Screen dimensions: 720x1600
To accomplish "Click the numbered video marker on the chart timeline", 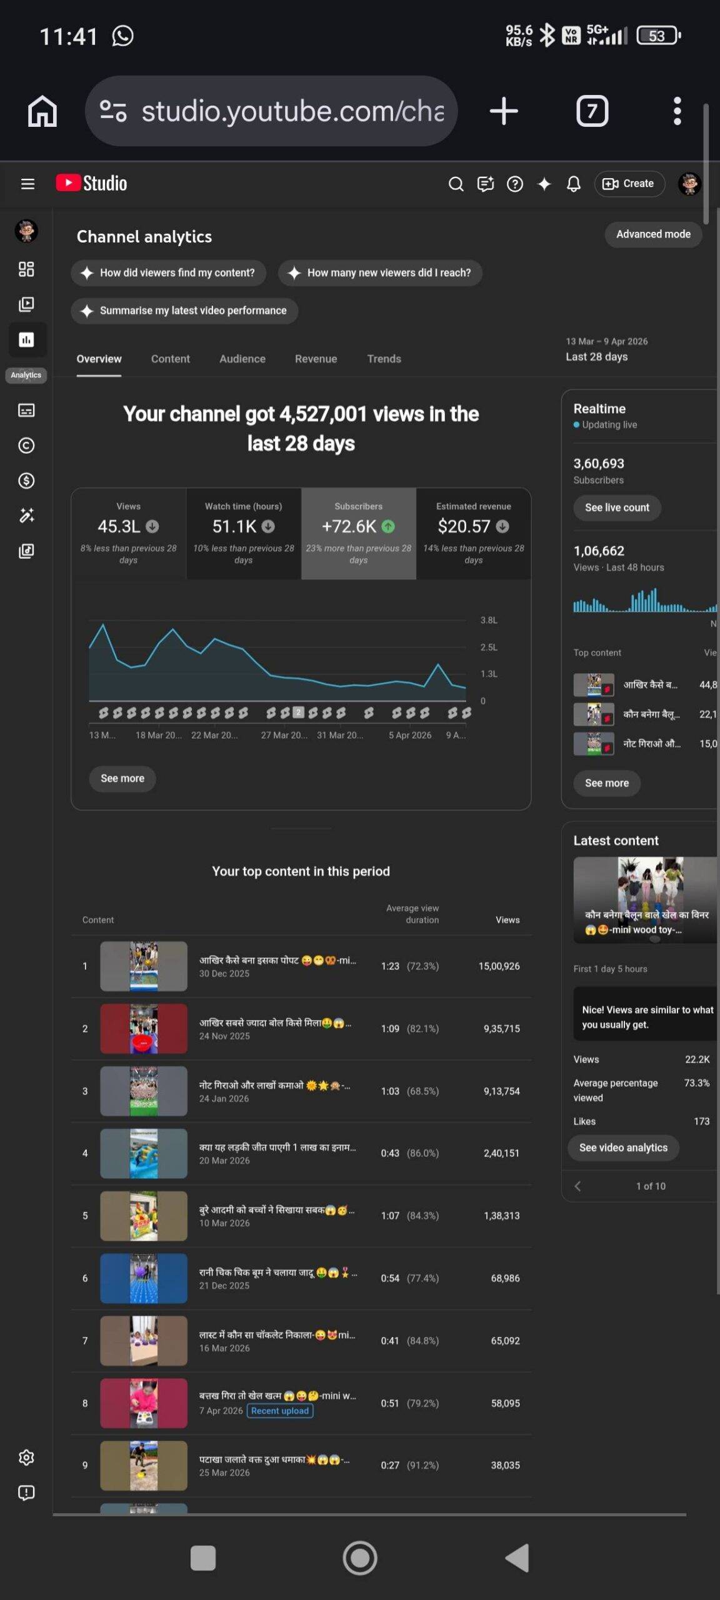I will (299, 712).
